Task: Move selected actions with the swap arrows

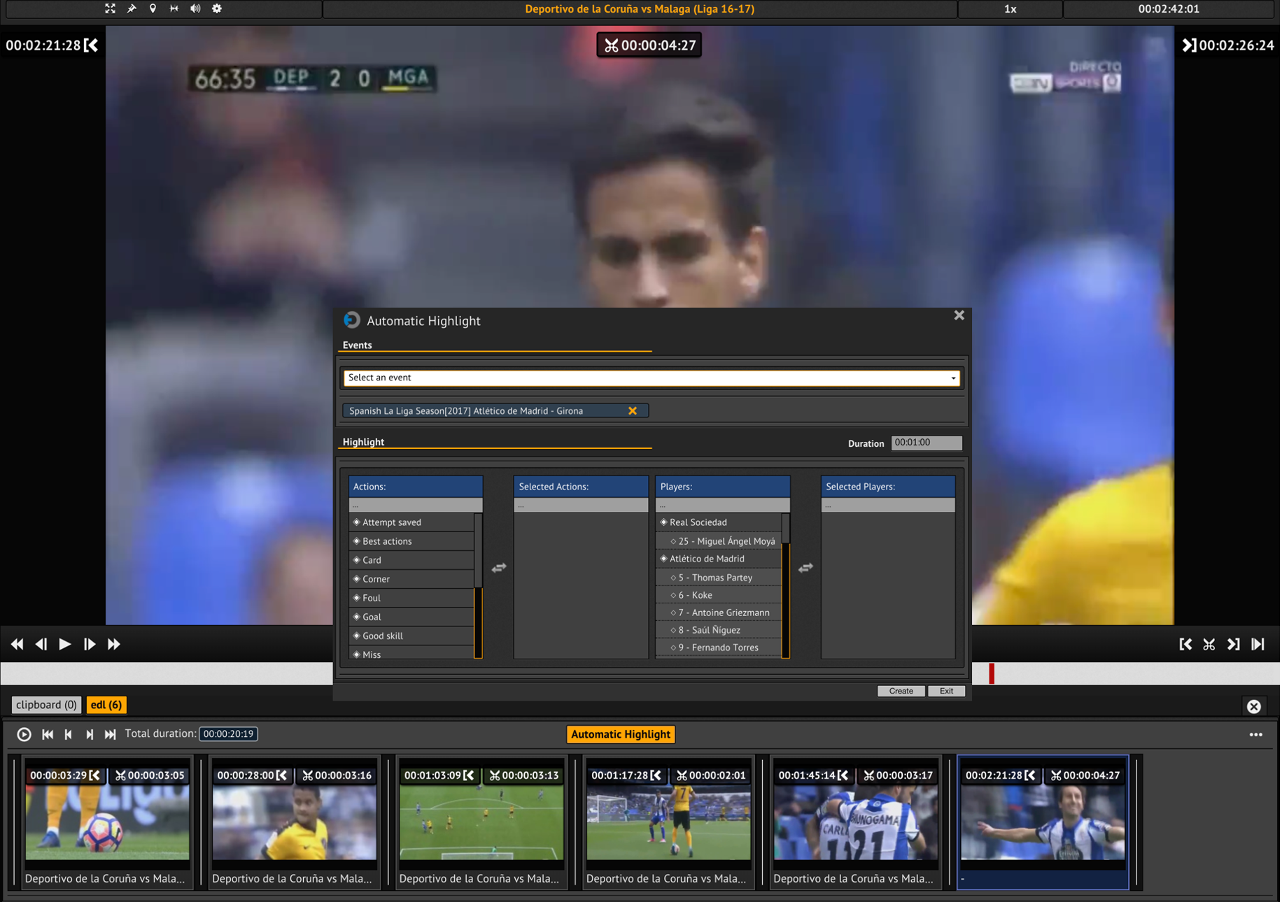Action: [498, 568]
